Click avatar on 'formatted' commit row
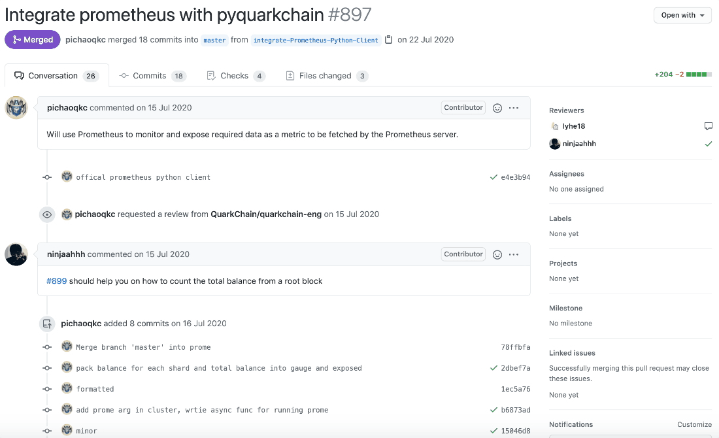Viewport: 719px width, 438px height. 67,388
